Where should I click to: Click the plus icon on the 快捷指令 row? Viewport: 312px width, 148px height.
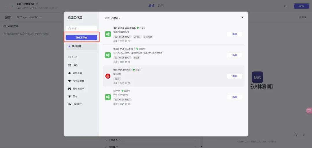(x=195, y=140)
